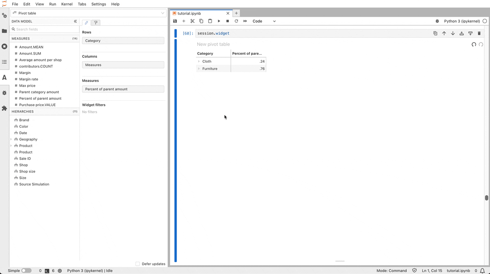Image resolution: width=490 pixels, height=274 pixels.
Task: Click the Margin rate measure
Action: tap(28, 79)
